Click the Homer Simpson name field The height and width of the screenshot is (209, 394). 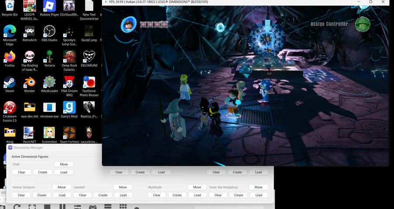tap(31, 187)
